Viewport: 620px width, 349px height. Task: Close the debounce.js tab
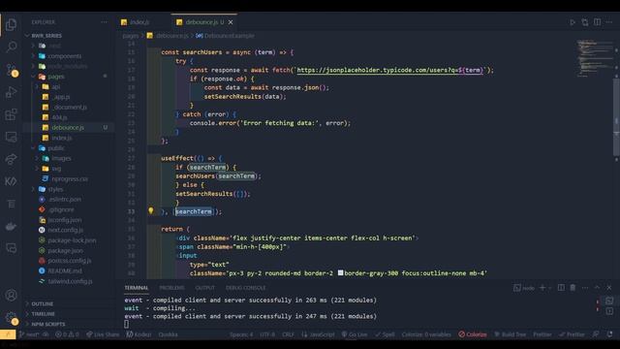pos(231,22)
